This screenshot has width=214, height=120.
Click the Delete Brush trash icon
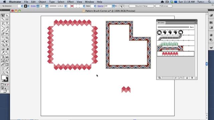tap(192, 78)
